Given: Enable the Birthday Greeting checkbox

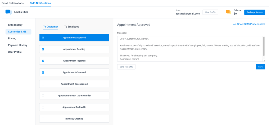Looking at the screenshot, I should coord(43,119).
